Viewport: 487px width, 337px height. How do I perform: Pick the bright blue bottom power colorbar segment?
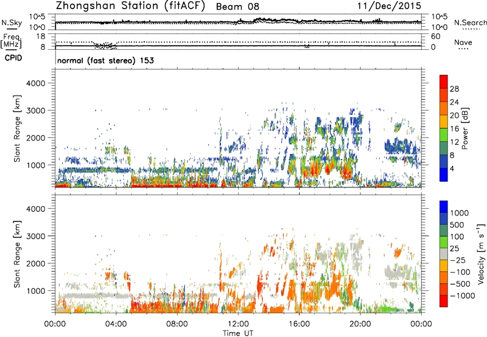click(444, 175)
